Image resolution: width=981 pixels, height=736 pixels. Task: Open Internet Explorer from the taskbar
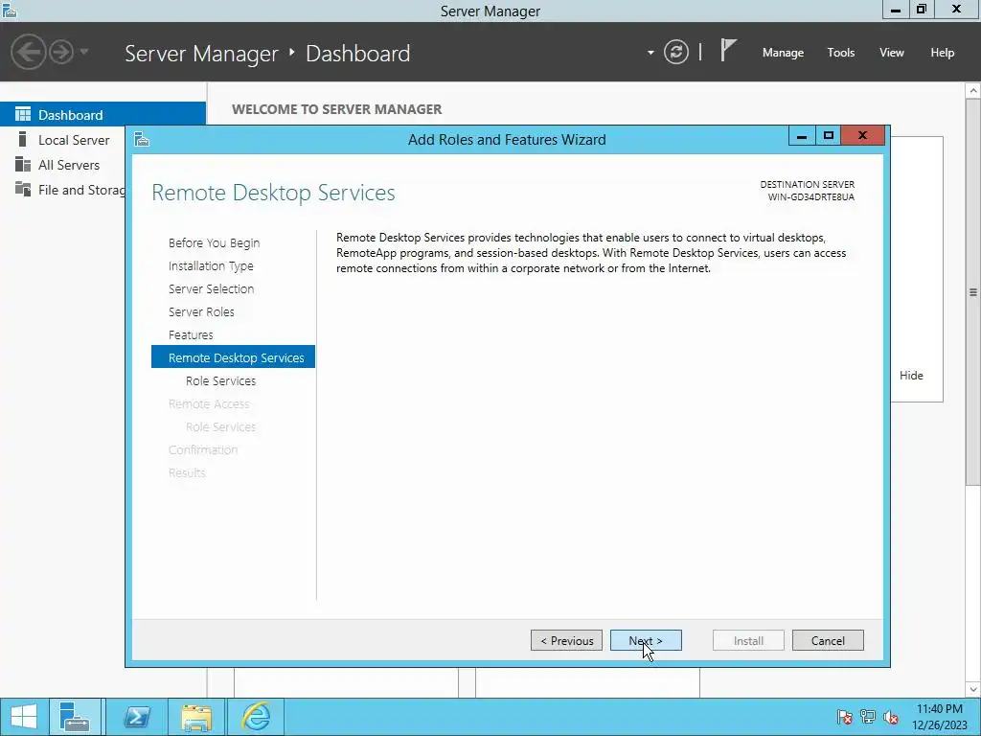click(x=256, y=717)
